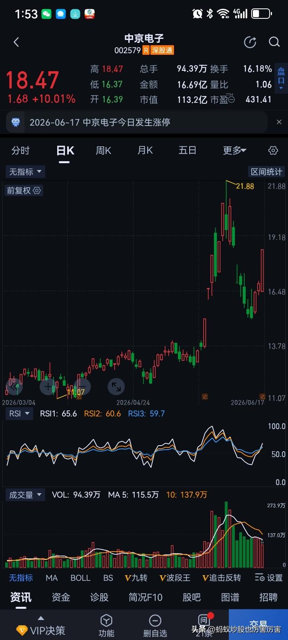Select the 波段王 VIP indicator
This screenshot has width=288, height=640.
click(175, 578)
